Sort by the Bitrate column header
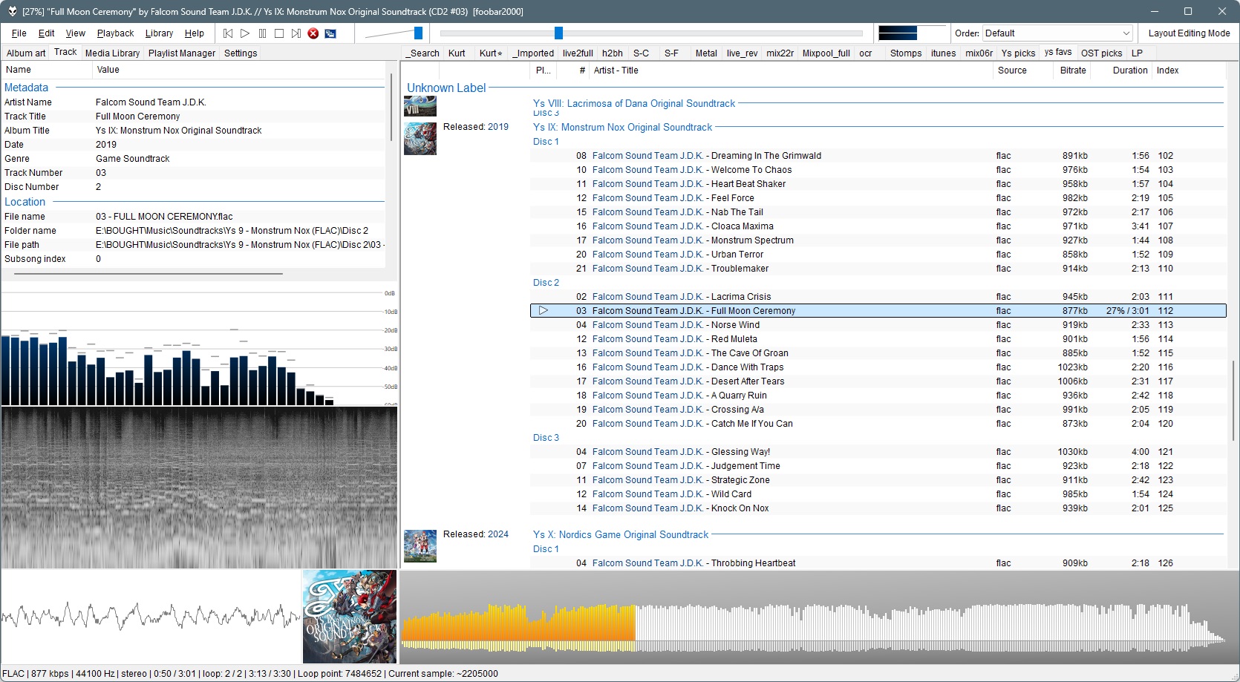This screenshot has width=1240, height=682. 1073,71
